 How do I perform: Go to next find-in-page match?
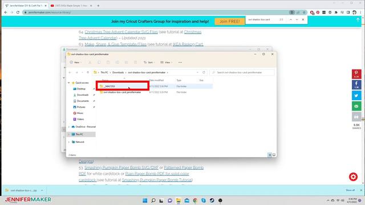click(297, 20)
